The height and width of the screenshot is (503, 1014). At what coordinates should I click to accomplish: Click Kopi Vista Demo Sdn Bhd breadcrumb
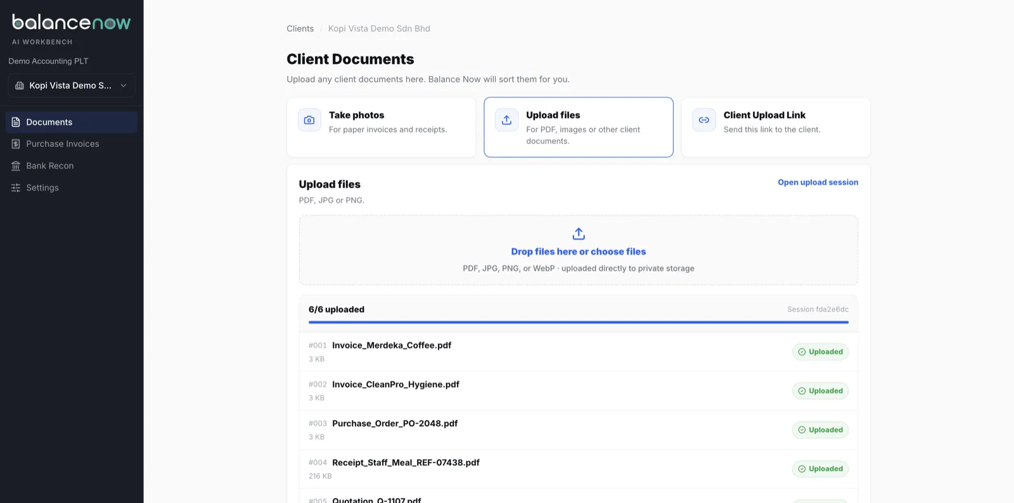[x=379, y=29]
